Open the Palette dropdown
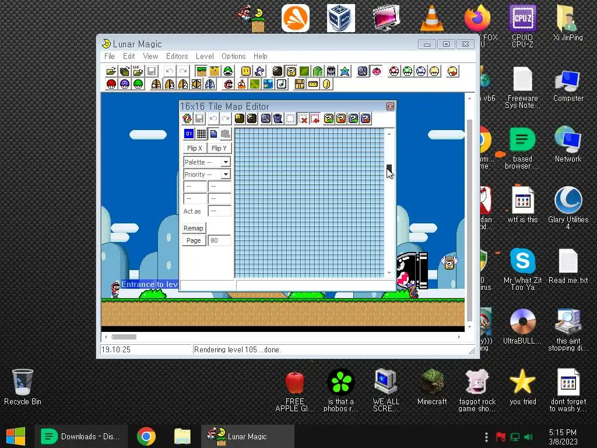Image resolution: width=597 pixels, height=448 pixels. point(226,162)
